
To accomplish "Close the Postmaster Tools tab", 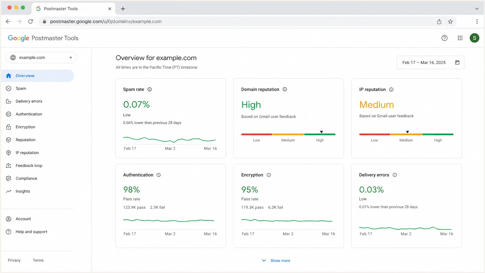I will (110, 9).
